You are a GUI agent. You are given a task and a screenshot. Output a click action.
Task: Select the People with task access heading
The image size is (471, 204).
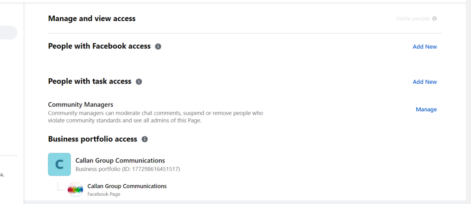pos(90,82)
